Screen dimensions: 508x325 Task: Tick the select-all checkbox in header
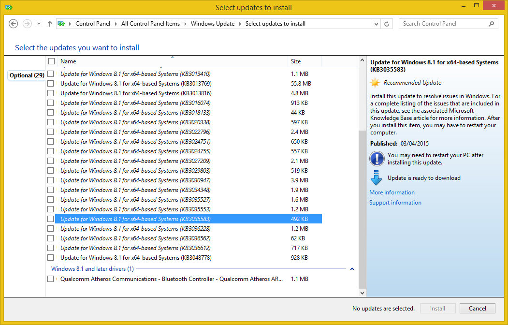tap(51, 61)
